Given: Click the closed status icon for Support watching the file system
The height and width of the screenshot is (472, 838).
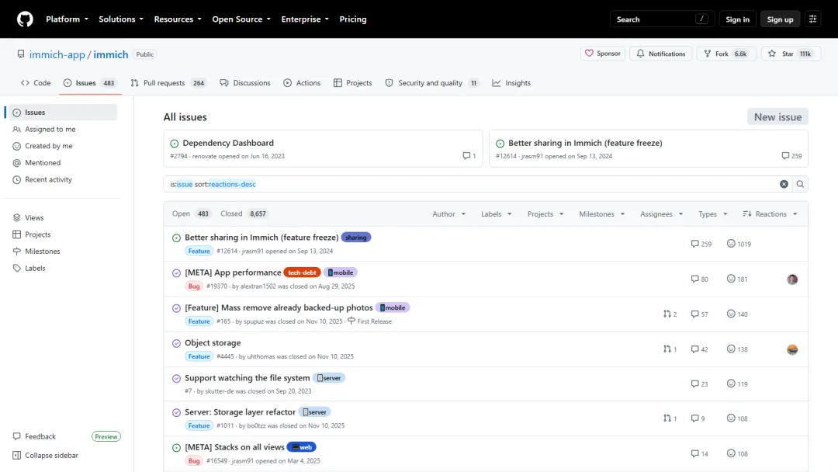Looking at the screenshot, I should click(176, 379).
